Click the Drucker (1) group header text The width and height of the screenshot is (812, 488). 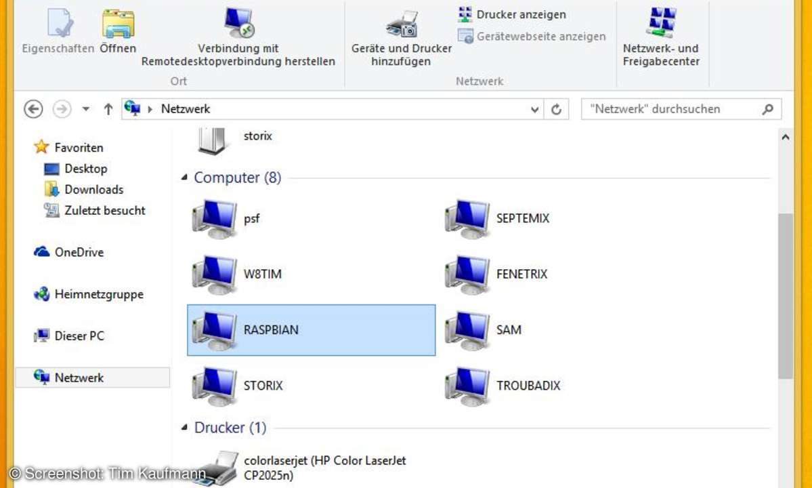pyautogui.click(x=230, y=428)
